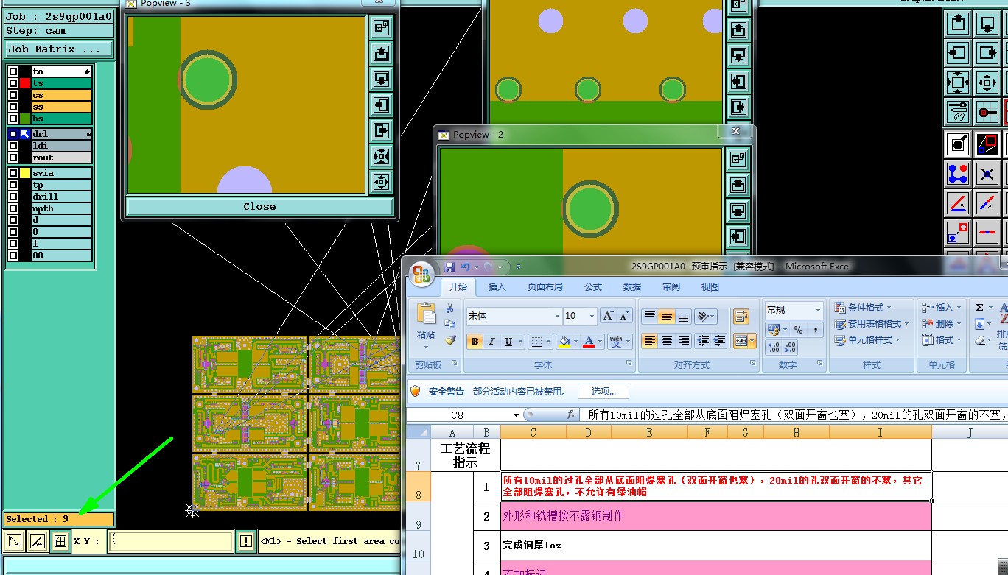The width and height of the screenshot is (1008, 575).
Task: Click the Excel center align icon
Action: point(666,341)
